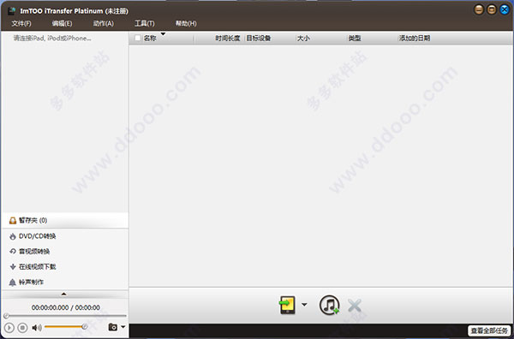Click the 查看全部任务 button
Image resolution: width=514 pixels, height=339 pixels.
489,330
